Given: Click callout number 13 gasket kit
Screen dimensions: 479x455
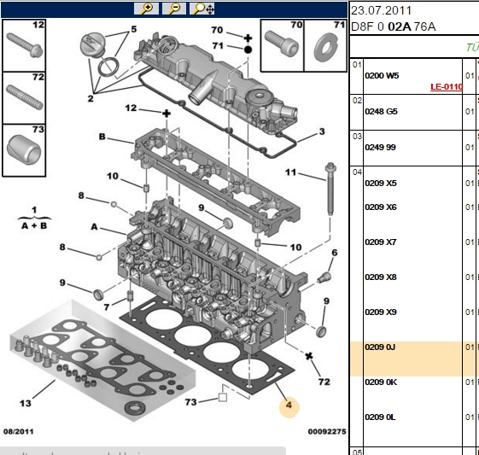Looking at the screenshot, I should (x=26, y=404).
